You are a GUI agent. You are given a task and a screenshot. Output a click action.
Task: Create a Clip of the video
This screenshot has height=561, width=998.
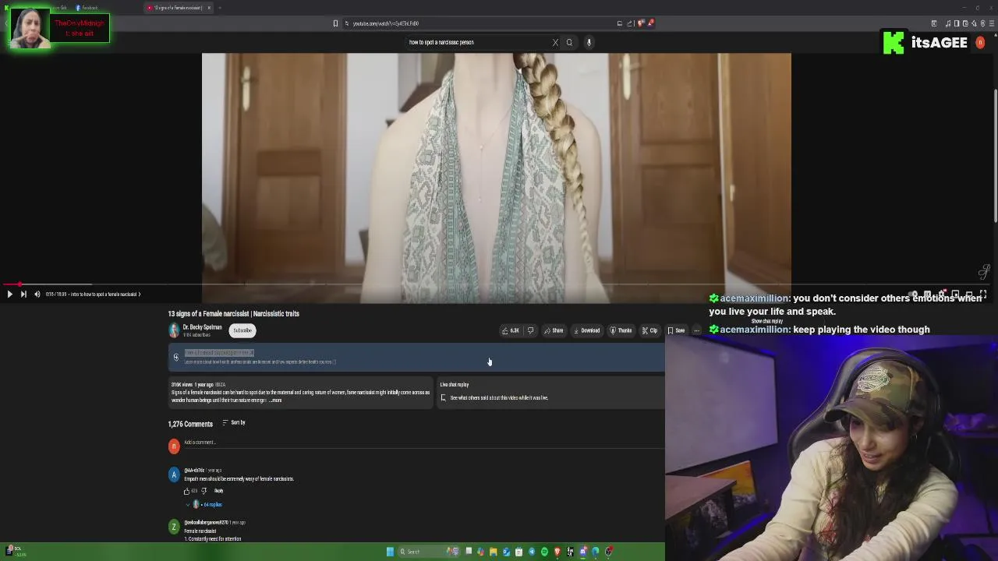click(649, 330)
